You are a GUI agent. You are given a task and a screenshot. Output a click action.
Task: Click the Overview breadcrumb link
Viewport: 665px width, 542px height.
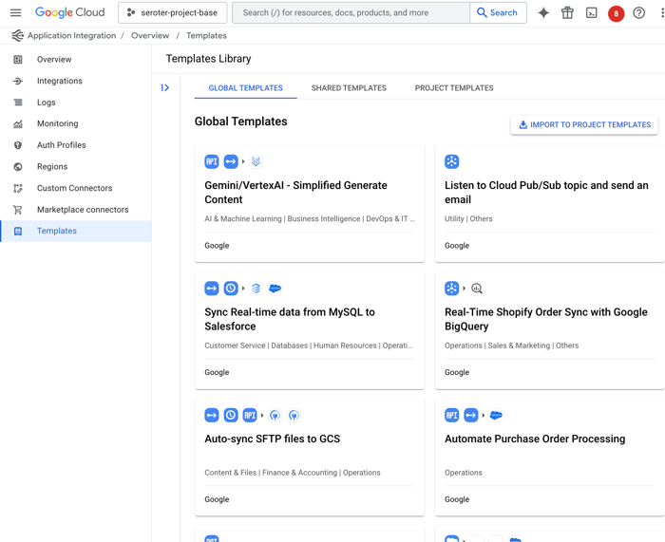150,35
